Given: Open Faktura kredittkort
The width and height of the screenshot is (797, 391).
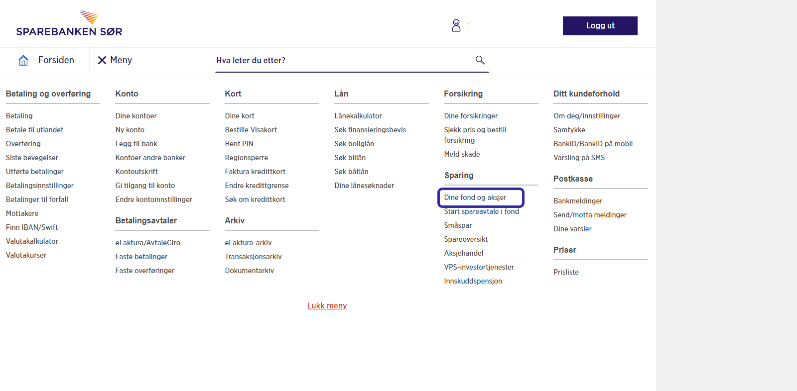Looking at the screenshot, I should 255,172.
